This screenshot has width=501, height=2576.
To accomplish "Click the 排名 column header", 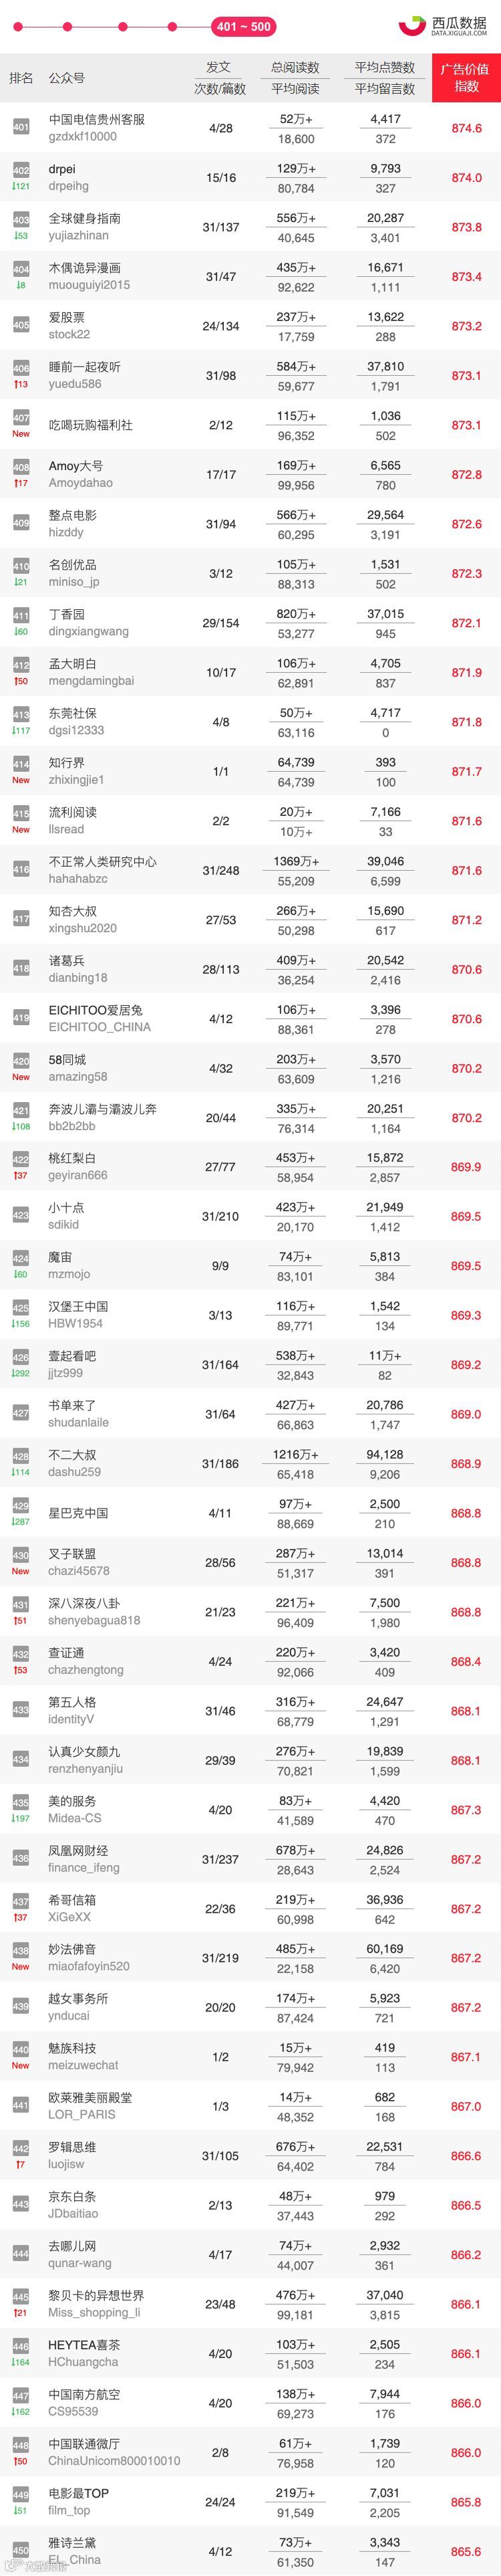I will [x=21, y=77].
